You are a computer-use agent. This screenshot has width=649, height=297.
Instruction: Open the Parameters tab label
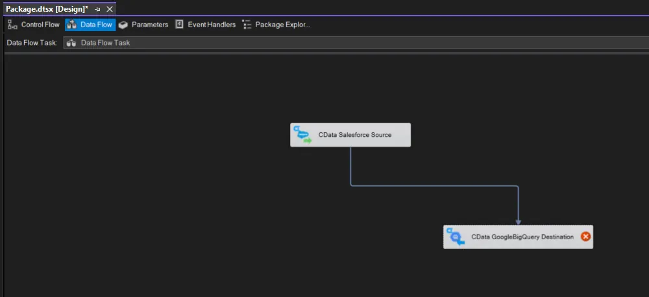(x=150, y=25)
